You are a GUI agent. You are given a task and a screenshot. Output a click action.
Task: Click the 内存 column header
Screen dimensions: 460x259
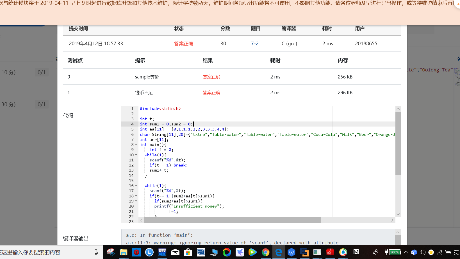point(343,60)
